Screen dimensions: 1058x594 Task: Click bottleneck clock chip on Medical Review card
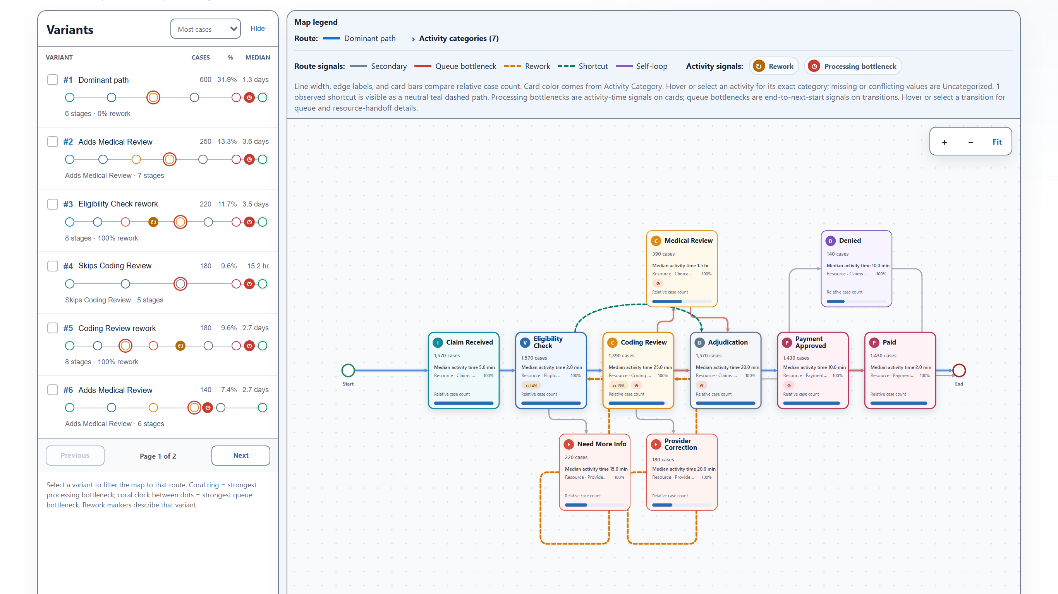(658, 283)
